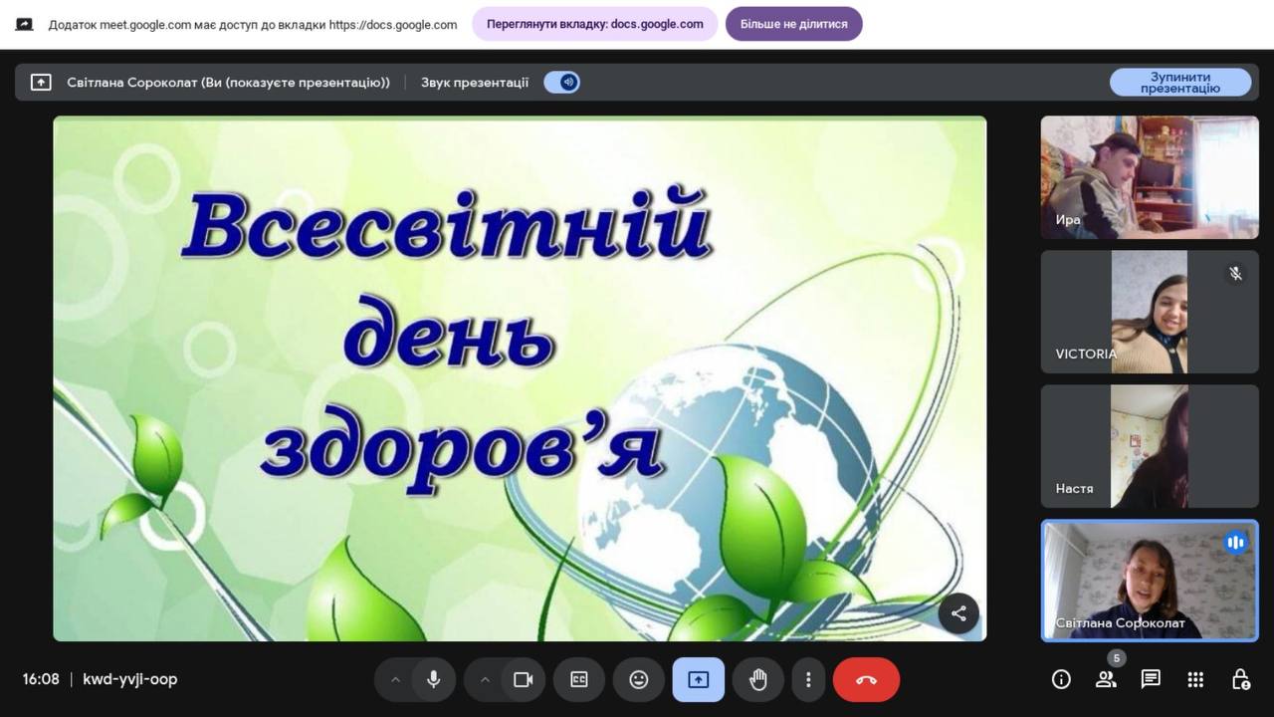Click muted microphone icon on VICTORIA tile
This screenshot has height=717, width=1274.
[1235, 273]
